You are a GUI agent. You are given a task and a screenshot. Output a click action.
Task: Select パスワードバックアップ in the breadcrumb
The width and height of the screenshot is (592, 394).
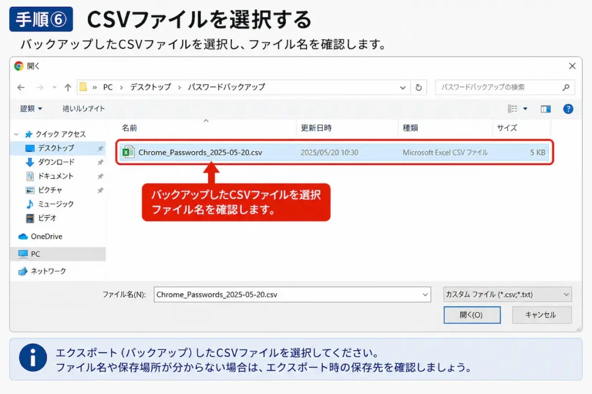click(227, 87)
